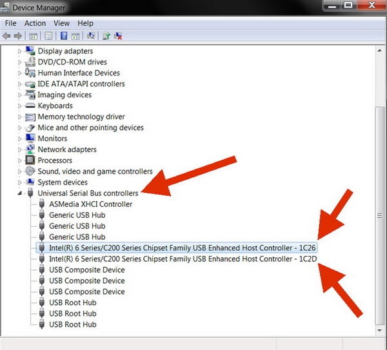Close the Device Manager window
This screenshot has width=387, height=350.
click(372, 5)
